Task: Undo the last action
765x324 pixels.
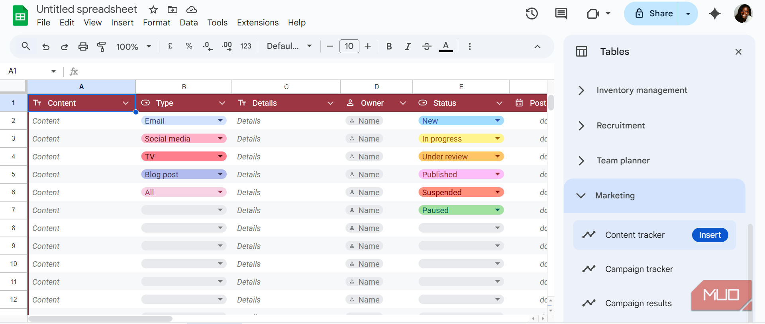Action: pos(46,47)
